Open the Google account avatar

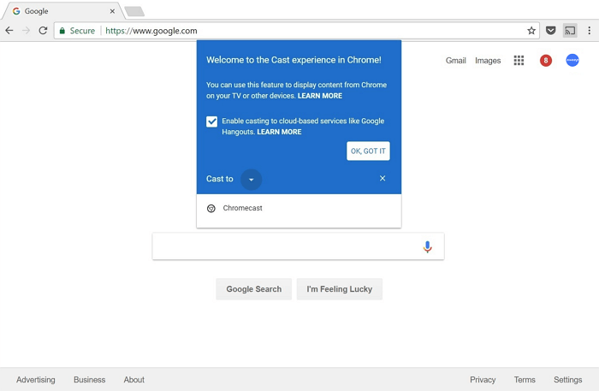[x=572, y=61]
